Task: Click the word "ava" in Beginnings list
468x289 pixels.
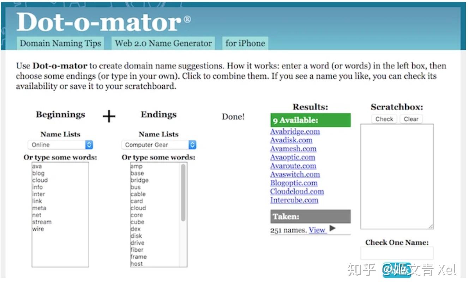Action: (x=37, y=166)
